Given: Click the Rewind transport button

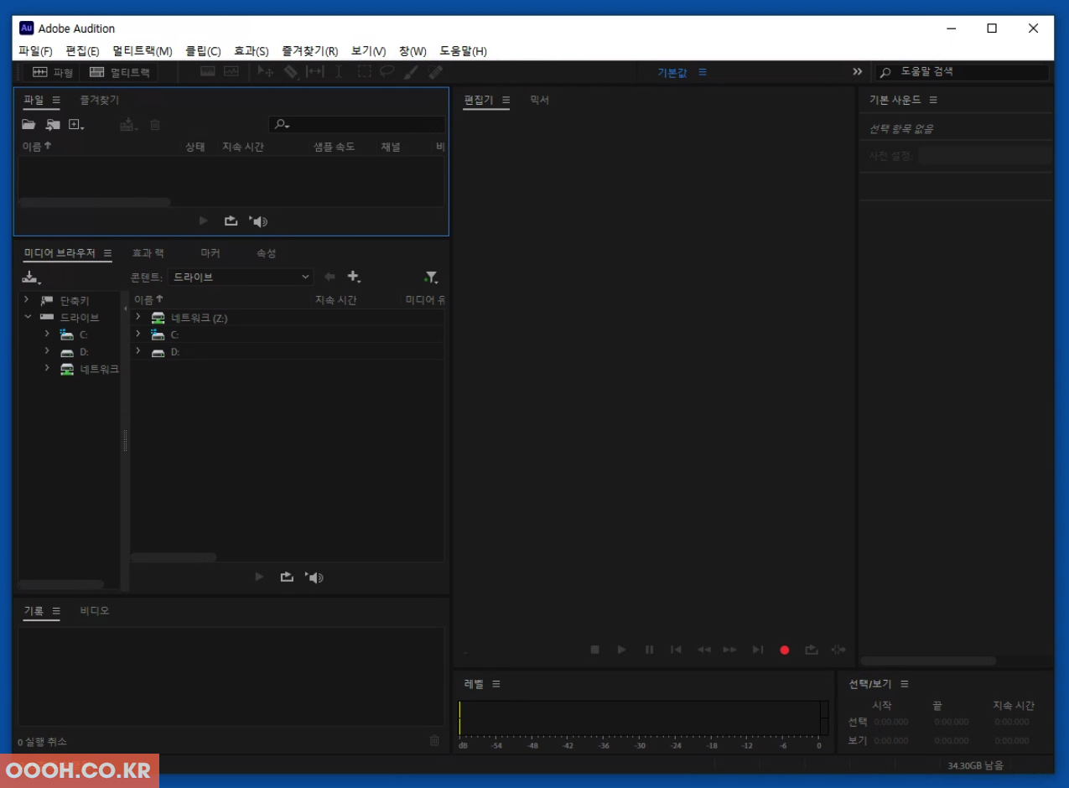Looking at the screenshot, I should (704, 650).
